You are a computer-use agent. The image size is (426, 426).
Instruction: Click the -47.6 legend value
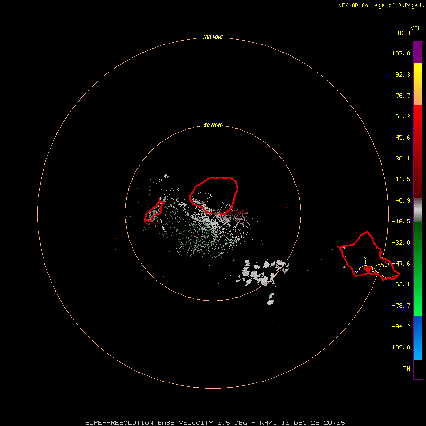click(x=401, y=264)
